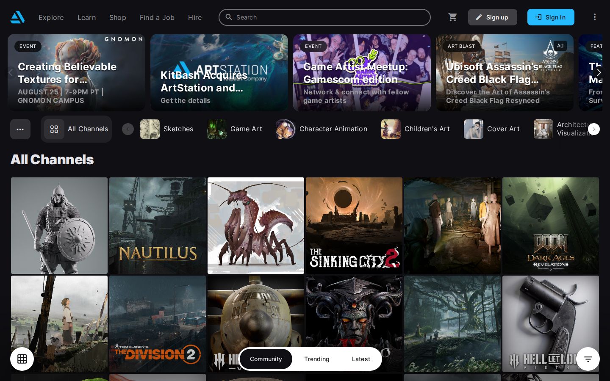Switch to the Community feed
Viewport: 610px width, 381px height.
266,359
